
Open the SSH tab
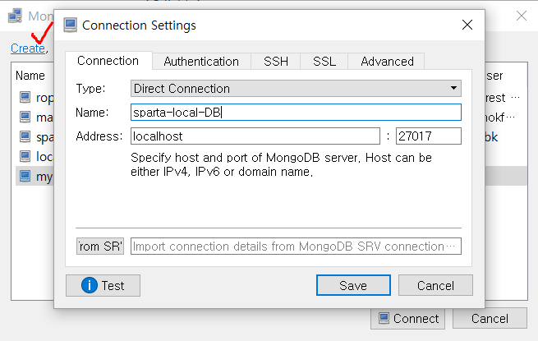276,61
